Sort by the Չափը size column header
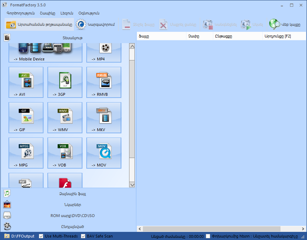 tap(199, 36)
